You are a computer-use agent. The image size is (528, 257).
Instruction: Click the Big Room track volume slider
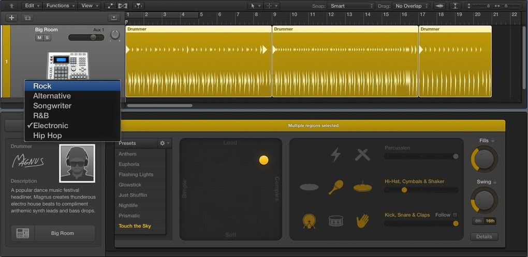[x=86, y=38]
